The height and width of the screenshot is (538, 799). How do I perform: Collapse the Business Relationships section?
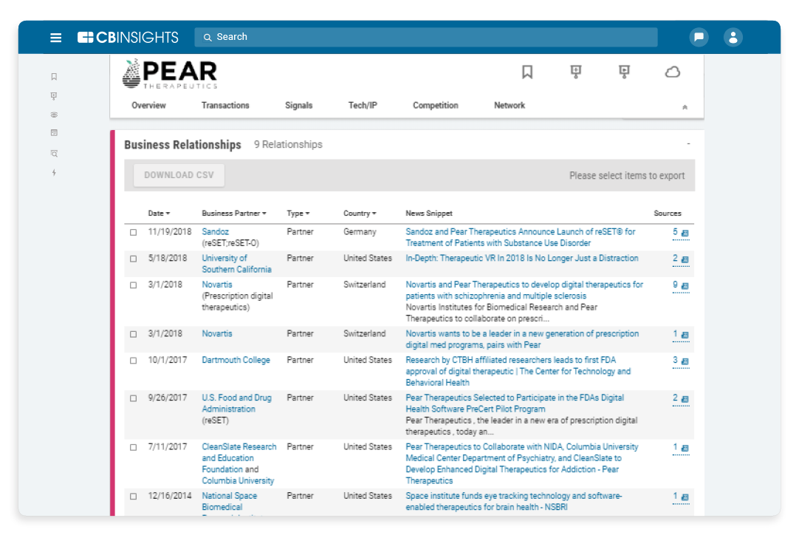coord(688,144)
